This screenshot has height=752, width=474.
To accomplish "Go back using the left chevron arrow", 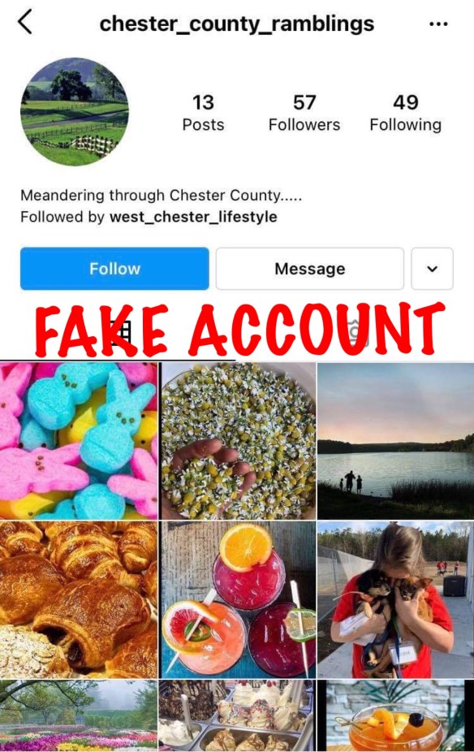I will pos(25,22).
